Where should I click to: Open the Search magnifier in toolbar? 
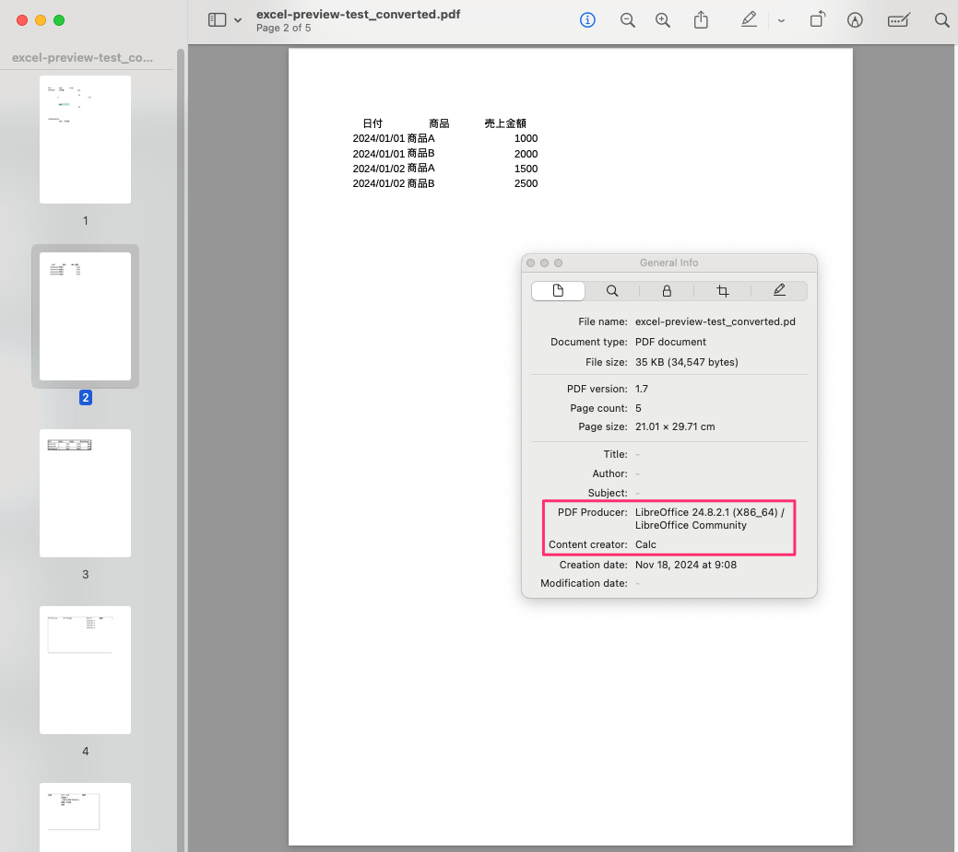tap(941, 20)
